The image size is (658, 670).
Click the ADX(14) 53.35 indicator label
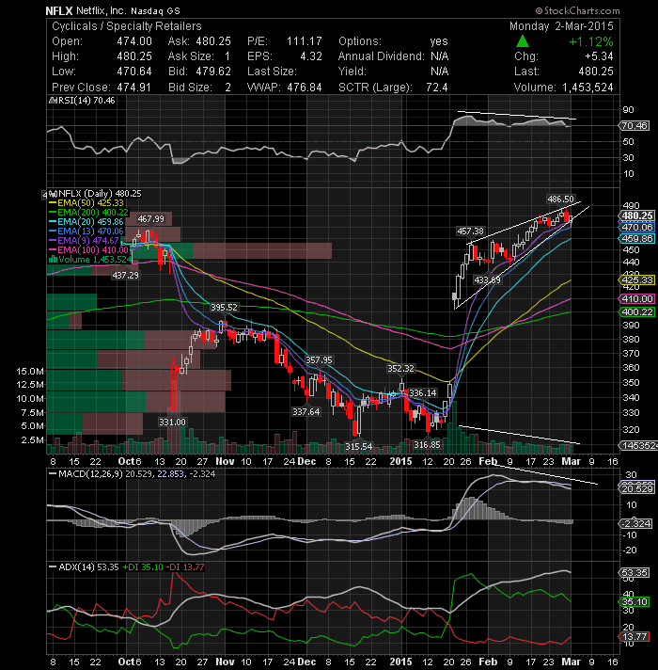[x=84, y=567]
